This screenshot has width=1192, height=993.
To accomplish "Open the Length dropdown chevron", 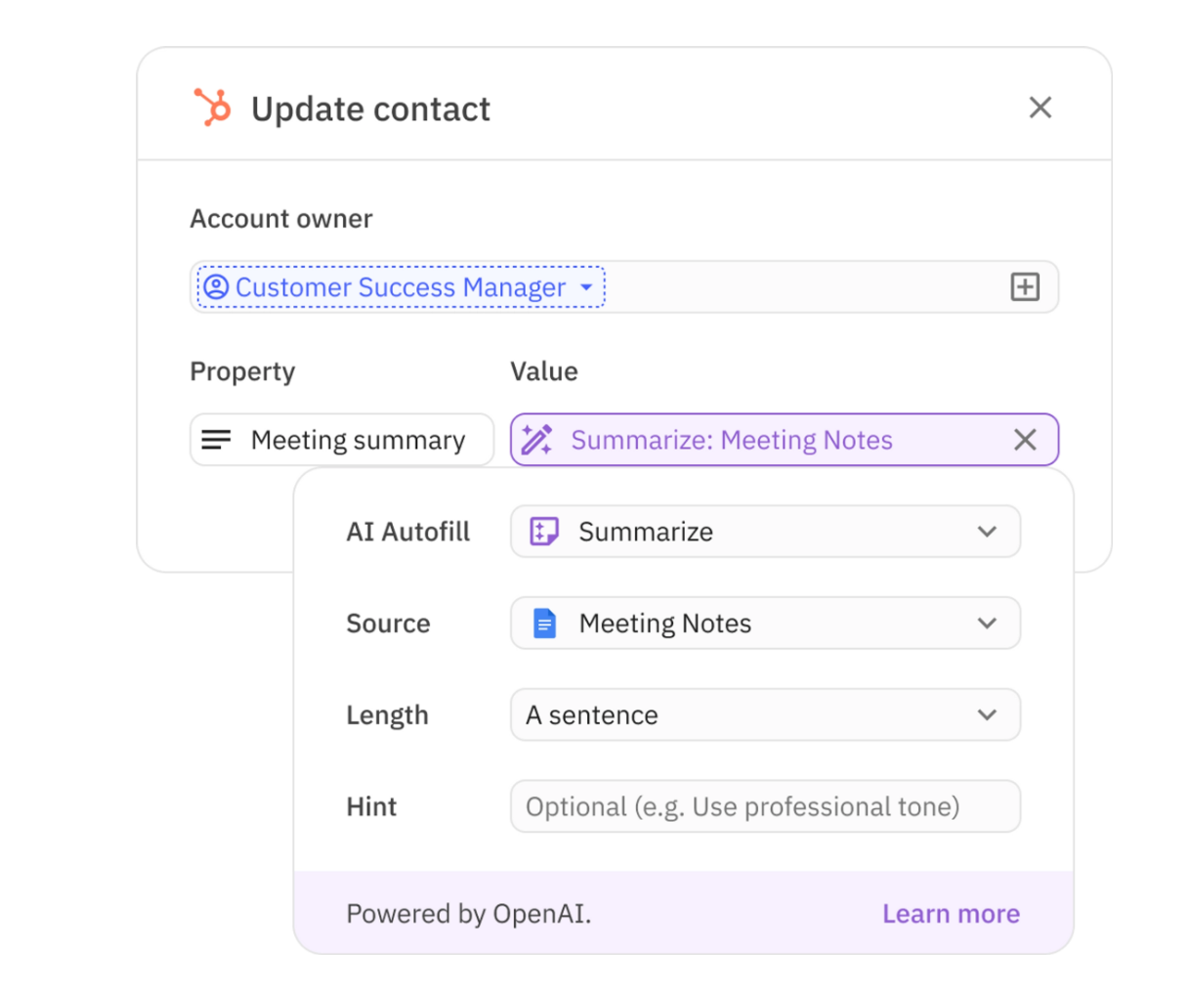I will click(x=987, y=715).
